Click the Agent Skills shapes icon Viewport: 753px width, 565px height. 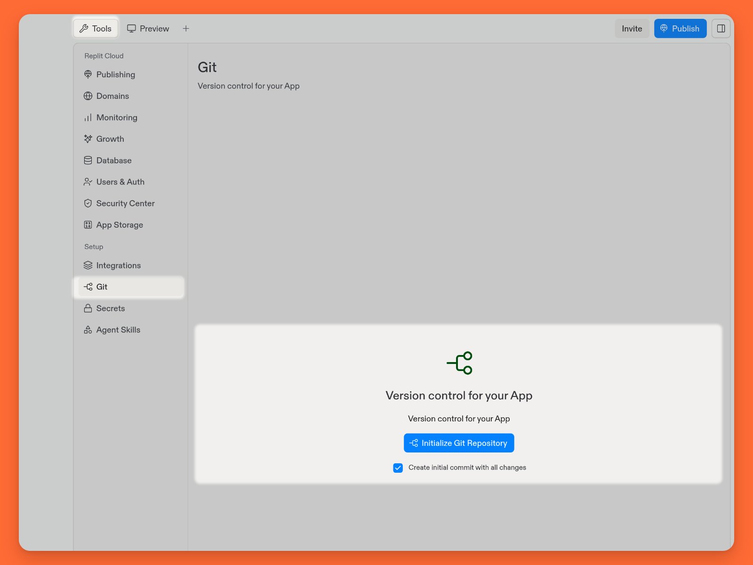[x=88, y=330]
